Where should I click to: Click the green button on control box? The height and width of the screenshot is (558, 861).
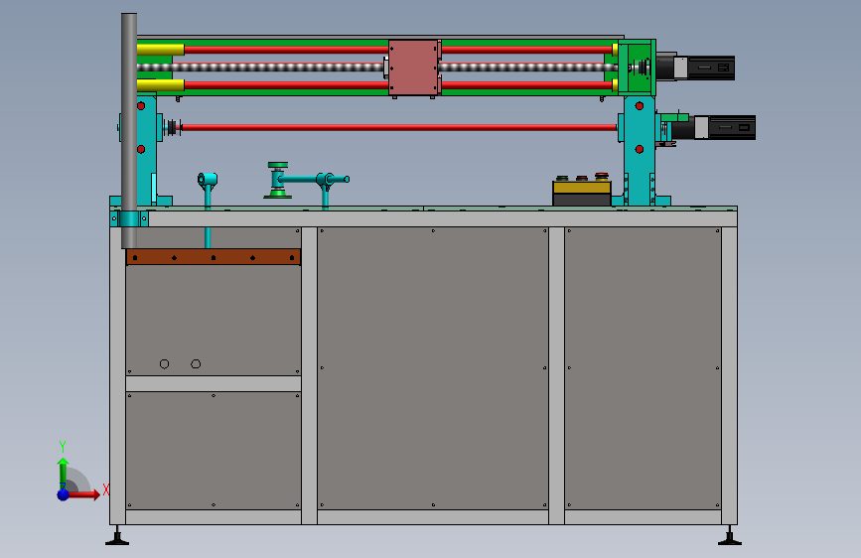point(562,179)
